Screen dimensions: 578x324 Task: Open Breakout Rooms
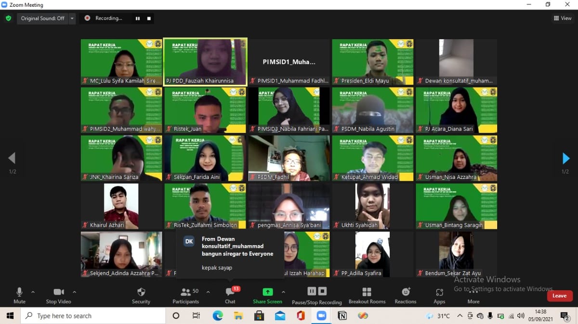point(367,292)
